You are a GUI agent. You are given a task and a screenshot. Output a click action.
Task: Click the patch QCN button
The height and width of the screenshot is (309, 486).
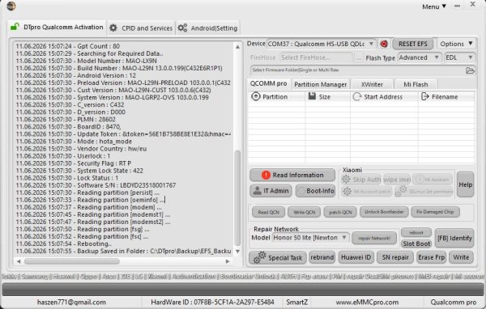point(340,212)
